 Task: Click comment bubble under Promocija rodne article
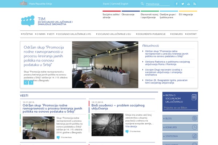pyautogui.click(x=58, y=137)
